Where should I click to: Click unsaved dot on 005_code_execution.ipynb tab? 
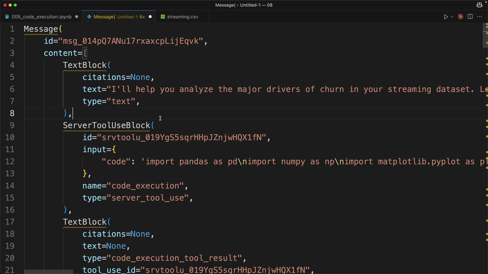point(77,17)
